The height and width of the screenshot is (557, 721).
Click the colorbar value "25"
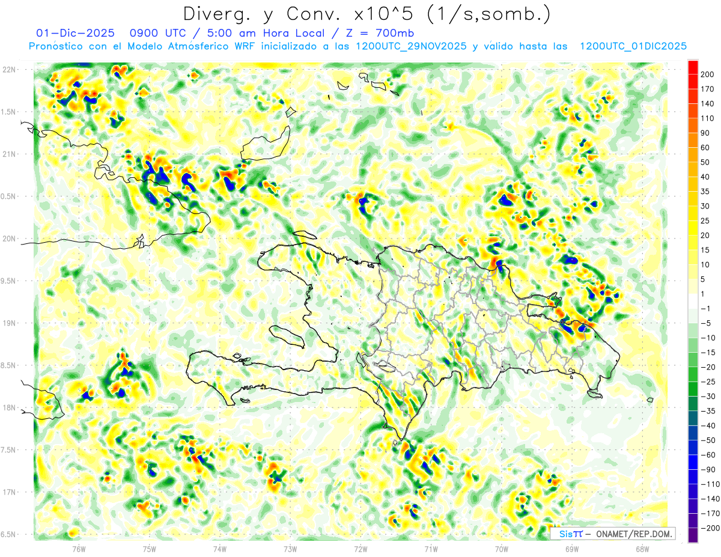pyautogui.click(x=705, y=221)
